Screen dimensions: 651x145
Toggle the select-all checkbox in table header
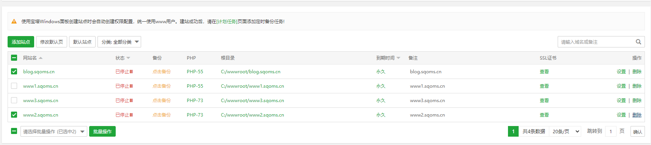tap(14, 58)
